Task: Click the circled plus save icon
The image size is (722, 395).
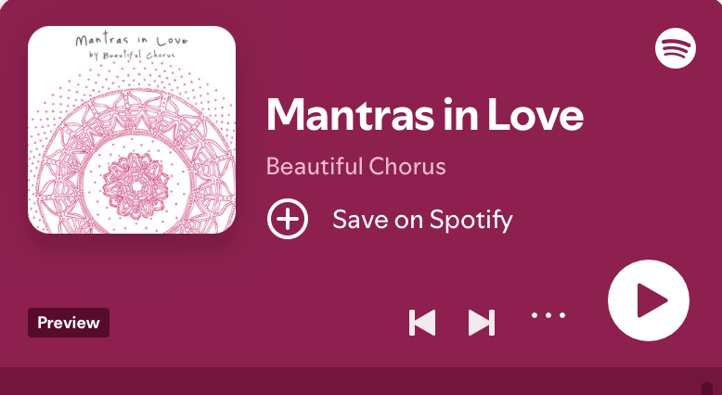Action: 288,219
